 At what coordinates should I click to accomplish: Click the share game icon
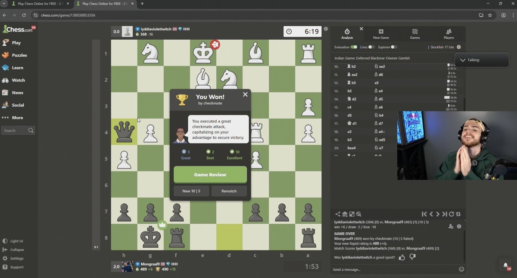point(338,214)
